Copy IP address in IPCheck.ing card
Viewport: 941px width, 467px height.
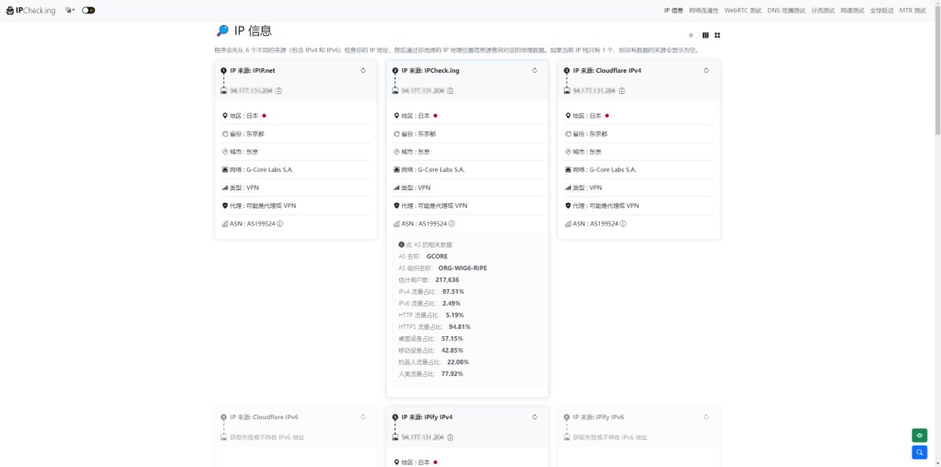point(450,90)
